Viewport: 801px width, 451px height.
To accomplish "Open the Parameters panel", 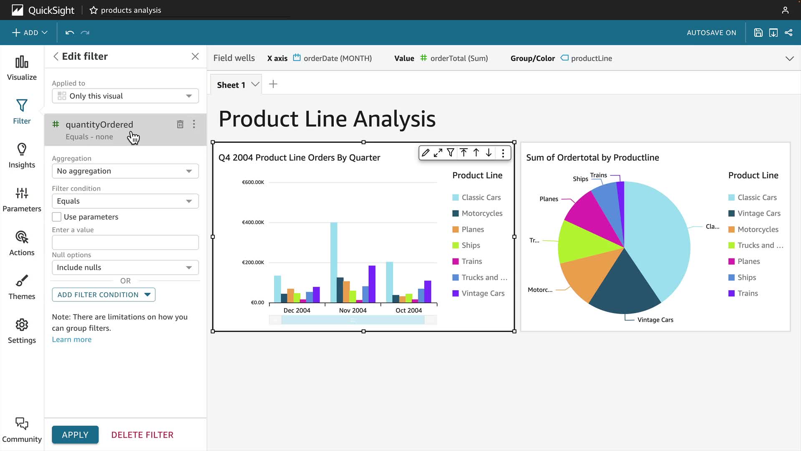I will pos(22,200).
